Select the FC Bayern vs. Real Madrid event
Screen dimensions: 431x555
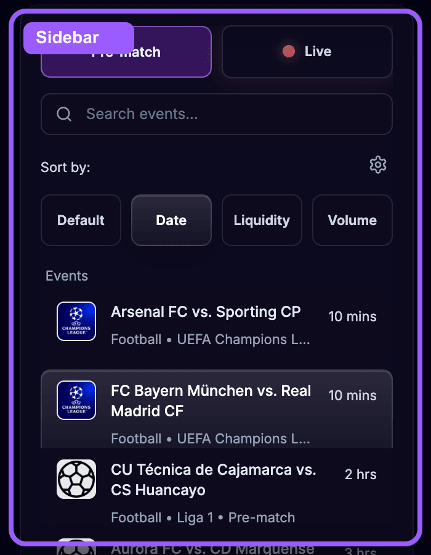(216, 407)
